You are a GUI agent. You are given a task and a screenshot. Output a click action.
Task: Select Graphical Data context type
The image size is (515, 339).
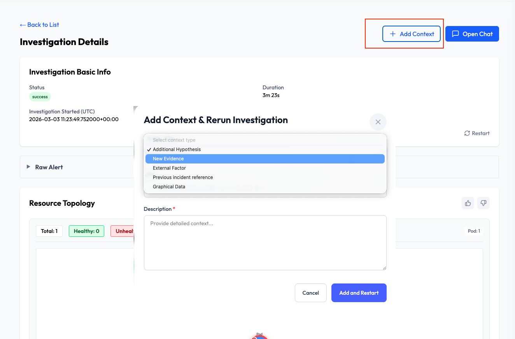[x=265, y=187]
